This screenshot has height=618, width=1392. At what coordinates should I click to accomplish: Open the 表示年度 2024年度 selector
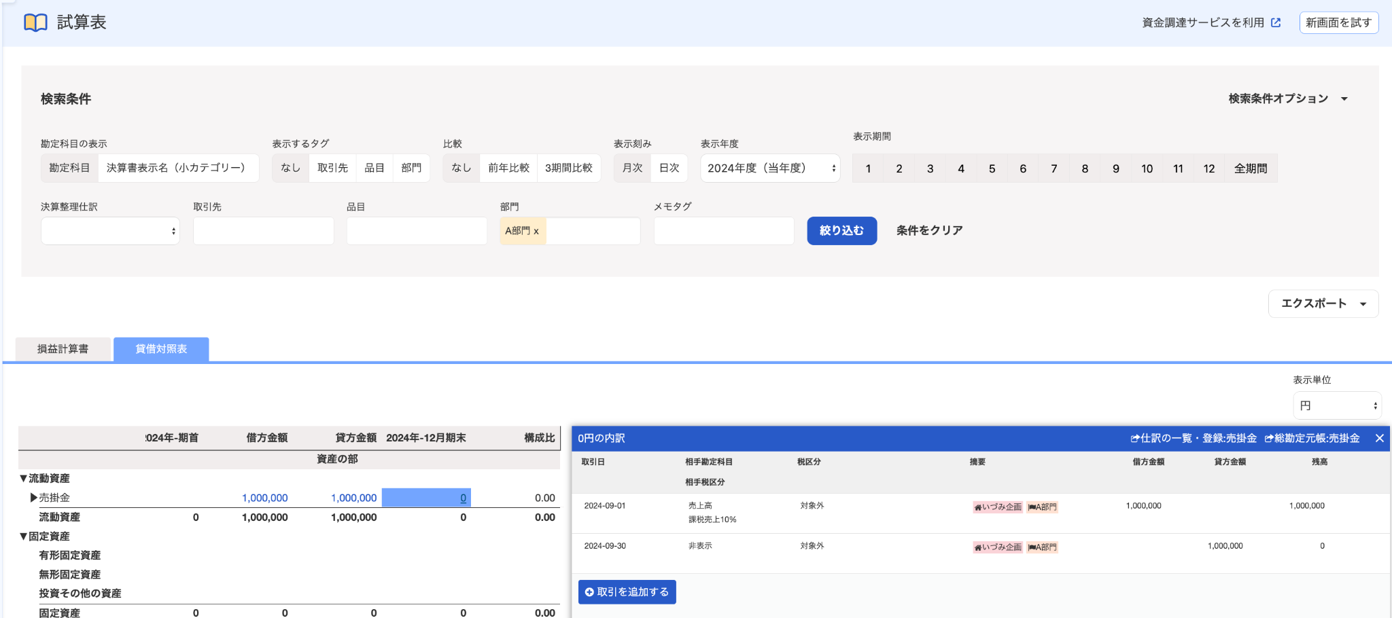click(770, 168)
